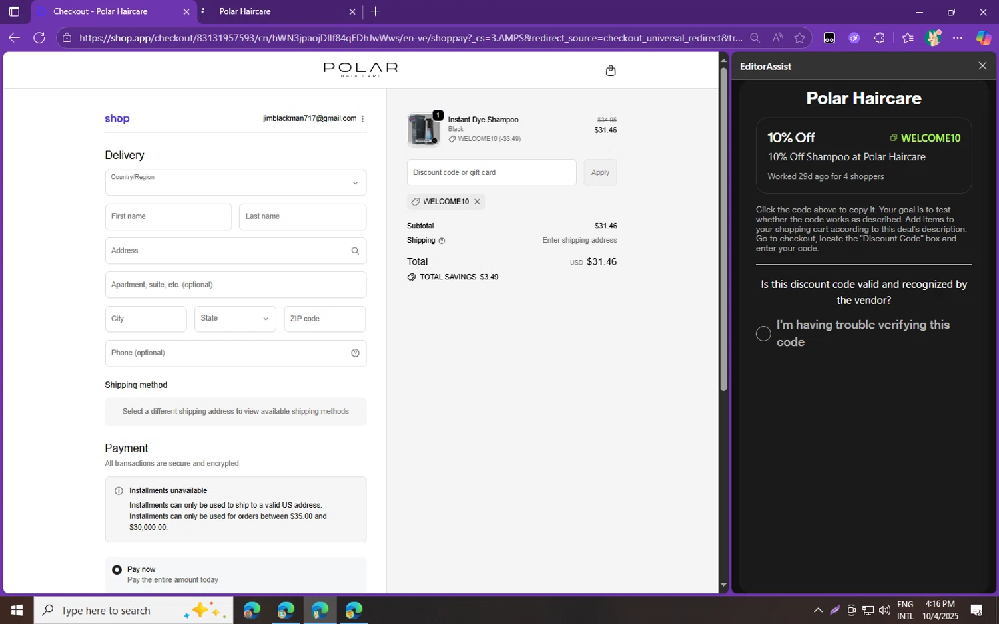Image resolution: width=999 pixels, height=624 pixels.
Task: Click the Installments unavailable info icon
Action: click(119, 491)
